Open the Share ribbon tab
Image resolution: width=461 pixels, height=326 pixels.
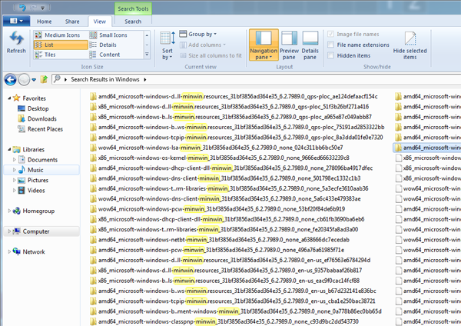coord(72,22)
